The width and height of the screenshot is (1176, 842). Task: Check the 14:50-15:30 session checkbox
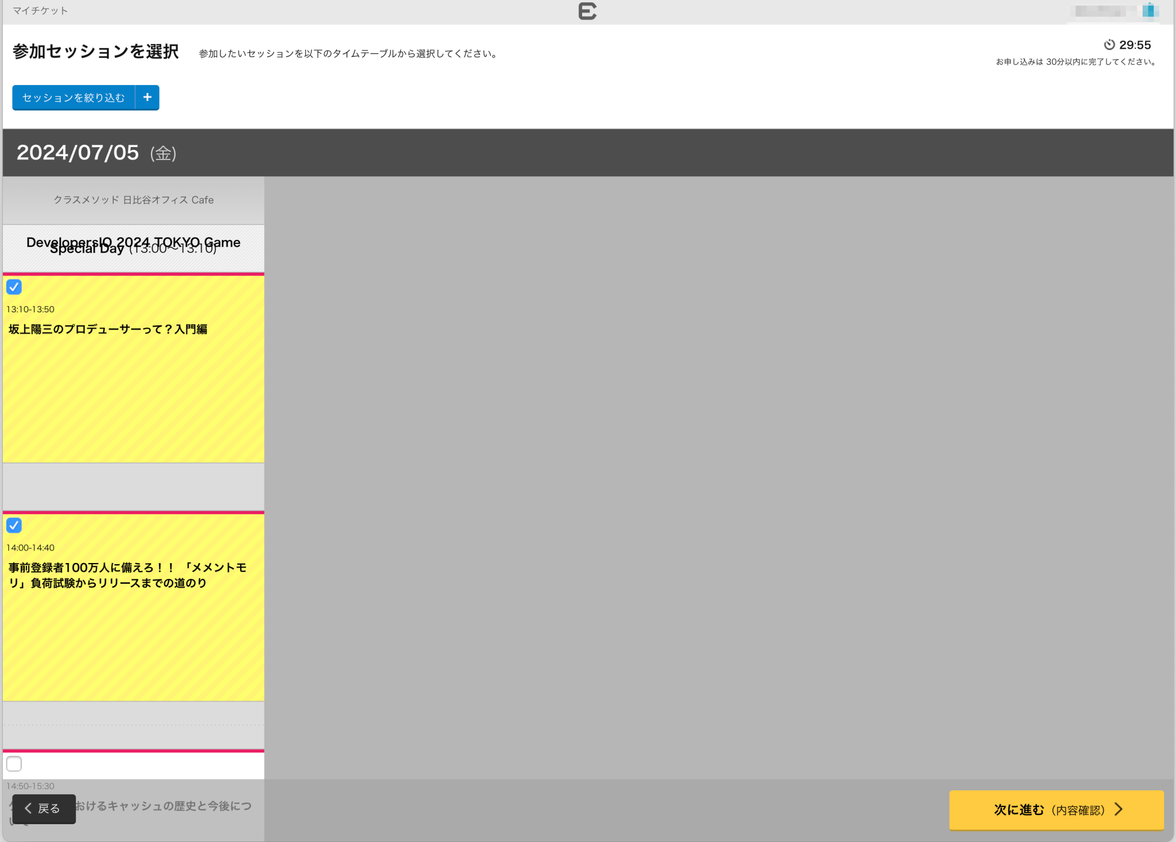14,763
